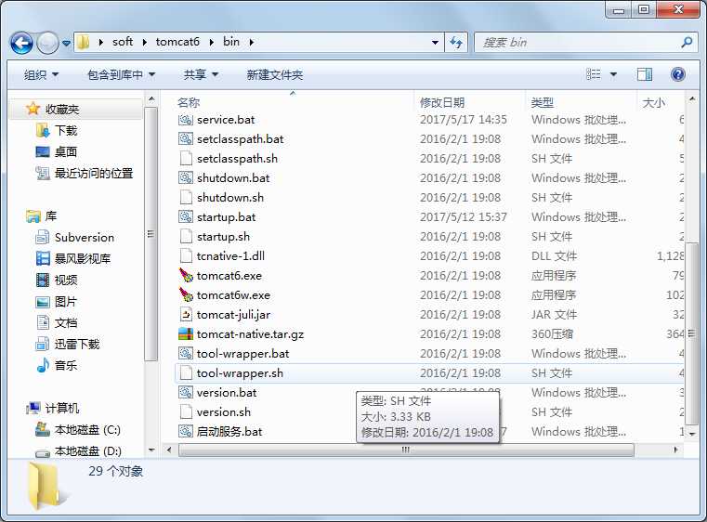Select service.bat file icon

[185, 120]
